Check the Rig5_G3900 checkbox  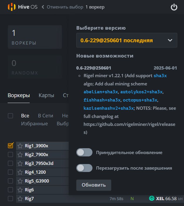point(10,181)
